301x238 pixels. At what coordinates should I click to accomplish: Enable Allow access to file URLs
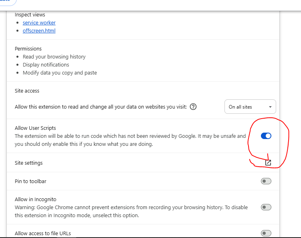click(266, 233)
